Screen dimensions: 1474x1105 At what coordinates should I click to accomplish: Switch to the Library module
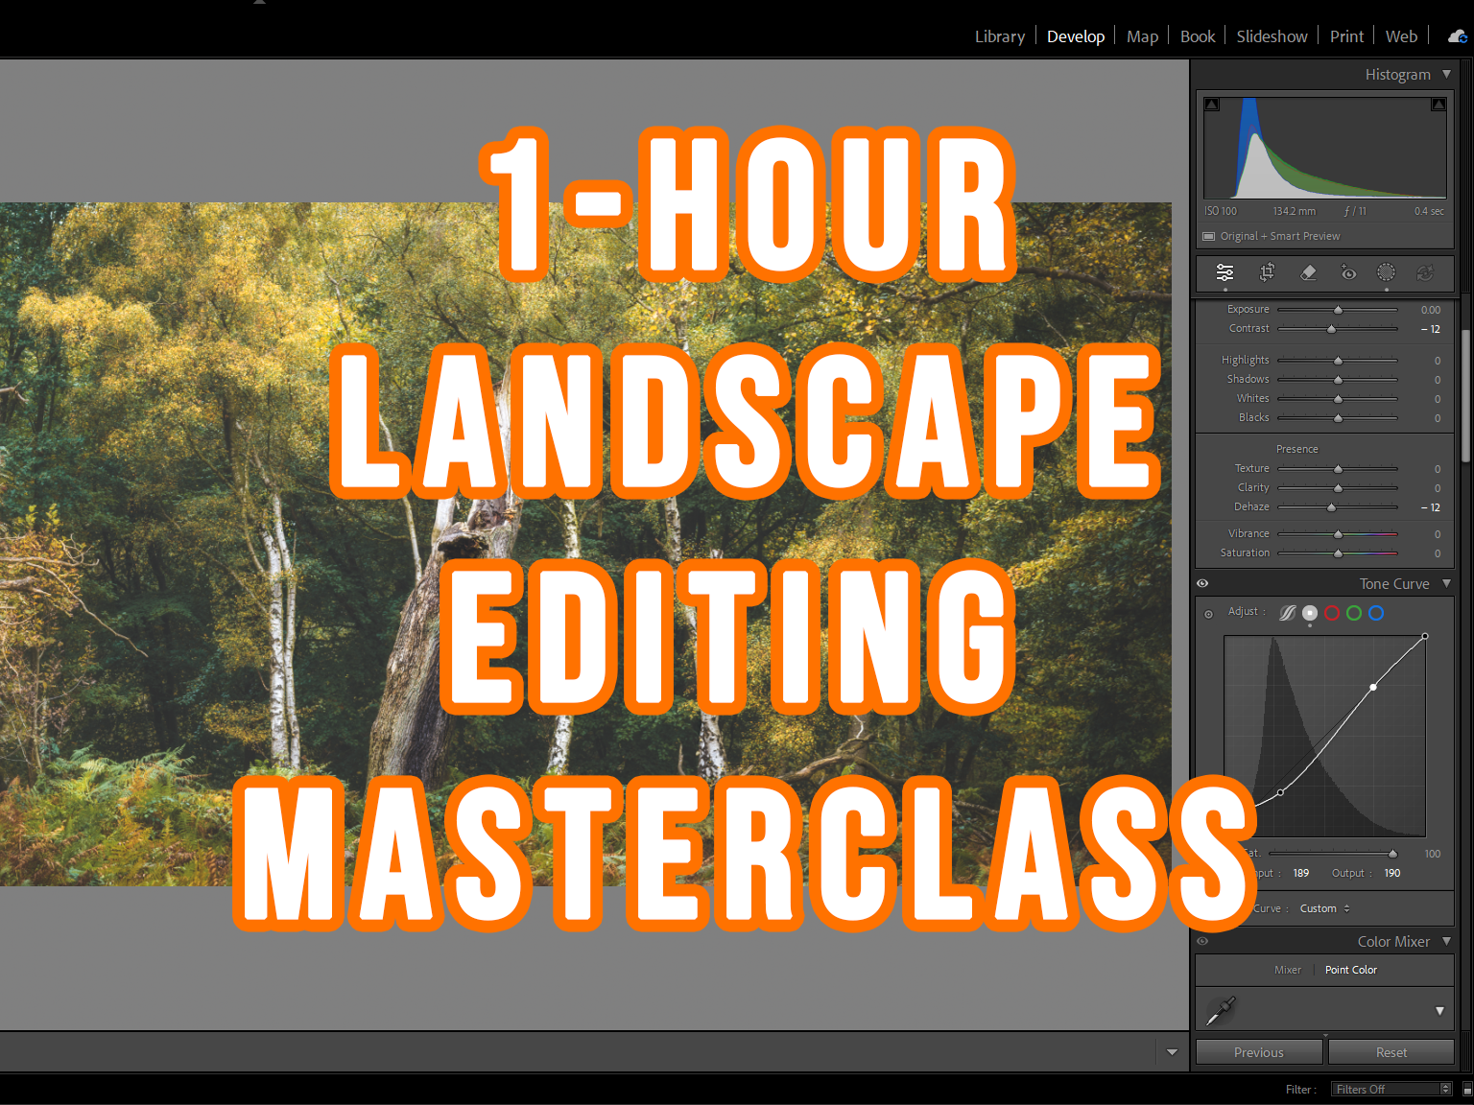point(999,35)
